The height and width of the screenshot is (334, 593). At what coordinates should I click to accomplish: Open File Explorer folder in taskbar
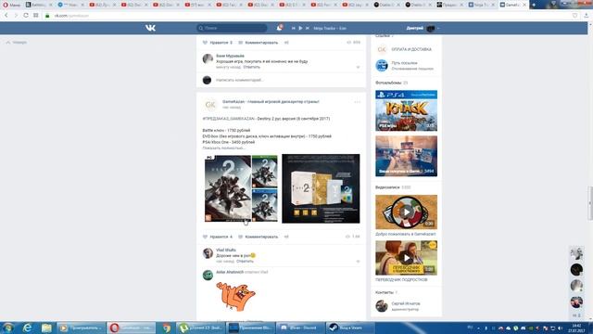click(x=46, y=328)
